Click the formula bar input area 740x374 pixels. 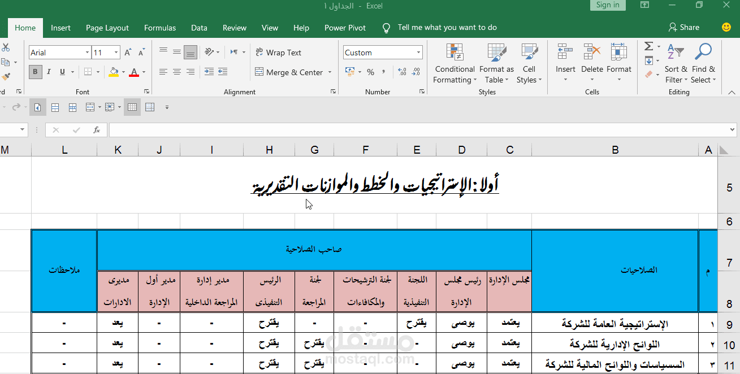click(396, 129)
